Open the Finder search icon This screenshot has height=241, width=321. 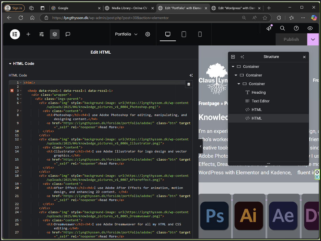click(x=282, y=28)
